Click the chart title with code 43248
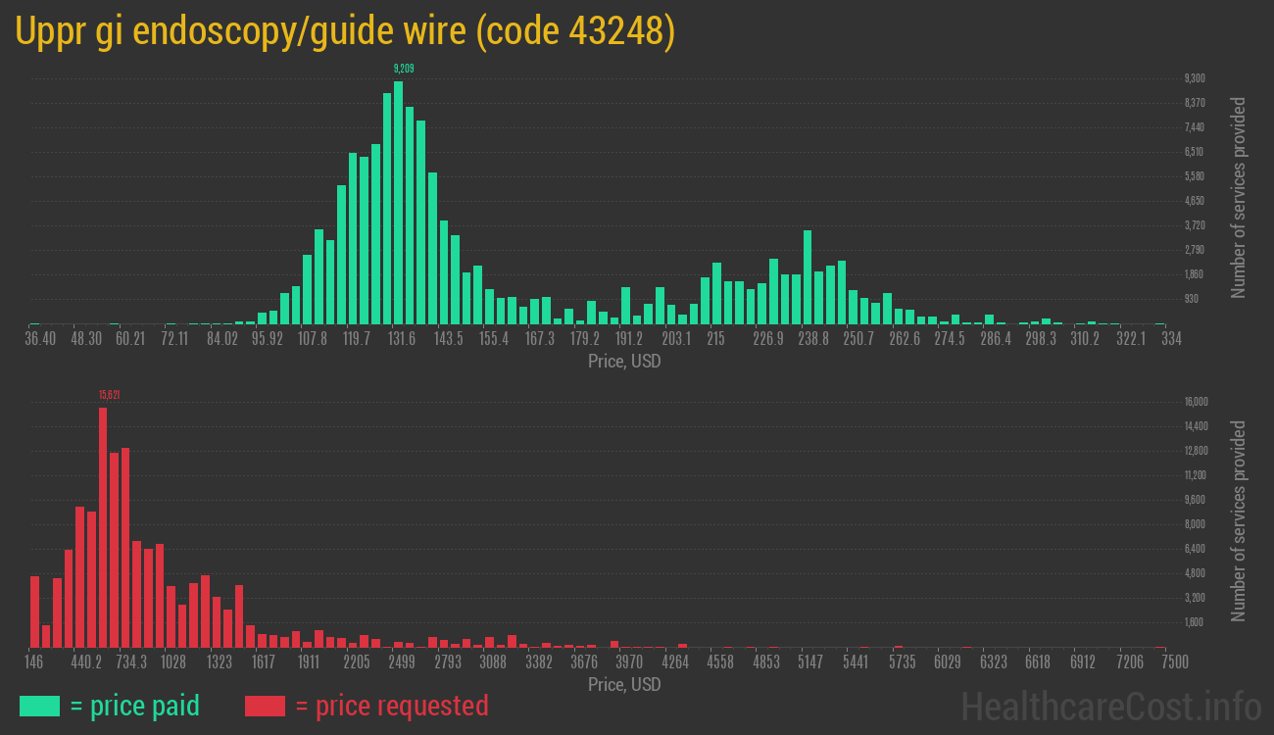This screenshot has height=735, width=1274. [x=346, y=31]
